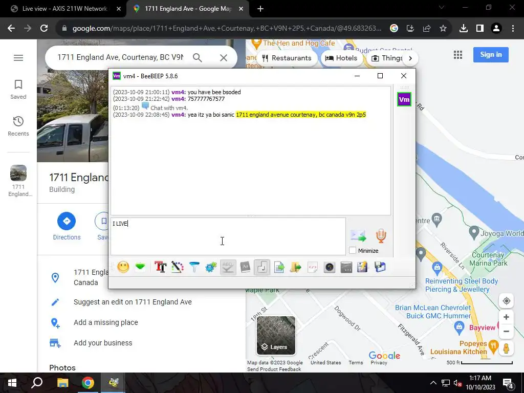Bookmark this page with the star icon
The height and width of the screenshot is (393, 524).
443,29
